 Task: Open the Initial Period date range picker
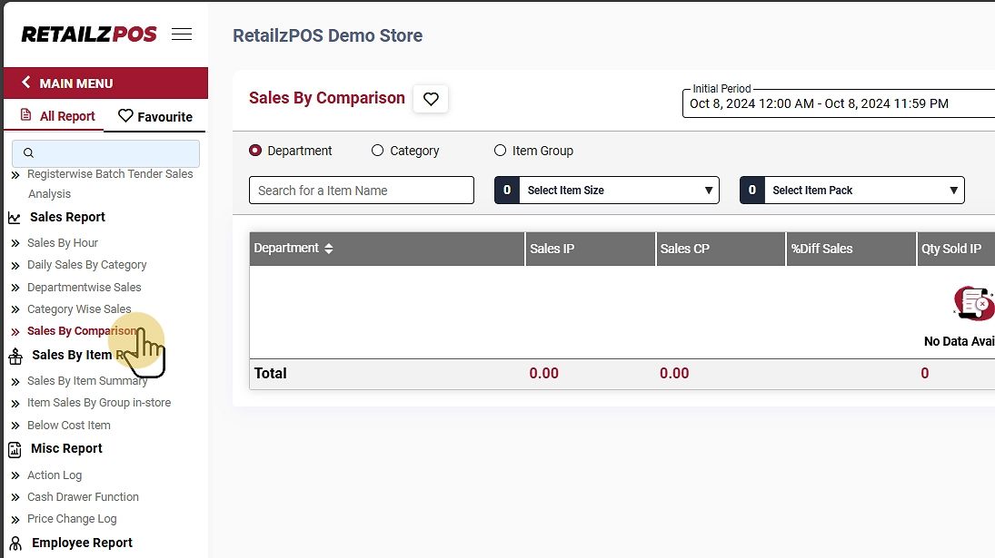tap(836, 103)
